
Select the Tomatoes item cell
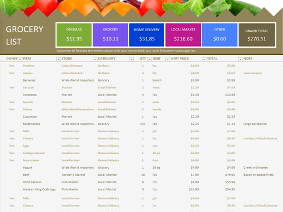[30, 95]
